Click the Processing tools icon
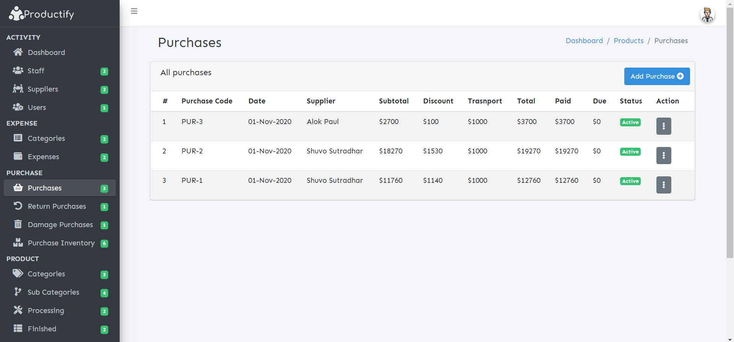Viewport: 734px width, 342px height. [18, 310]
